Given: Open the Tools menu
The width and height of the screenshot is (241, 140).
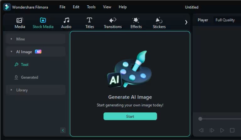Looking at the screenshot, I should point(91,7).
